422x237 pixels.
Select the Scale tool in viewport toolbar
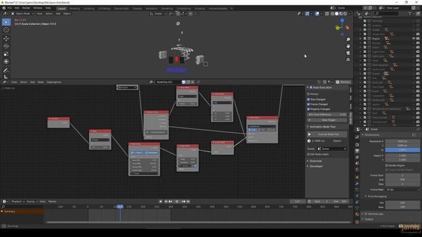click(6, 54)
